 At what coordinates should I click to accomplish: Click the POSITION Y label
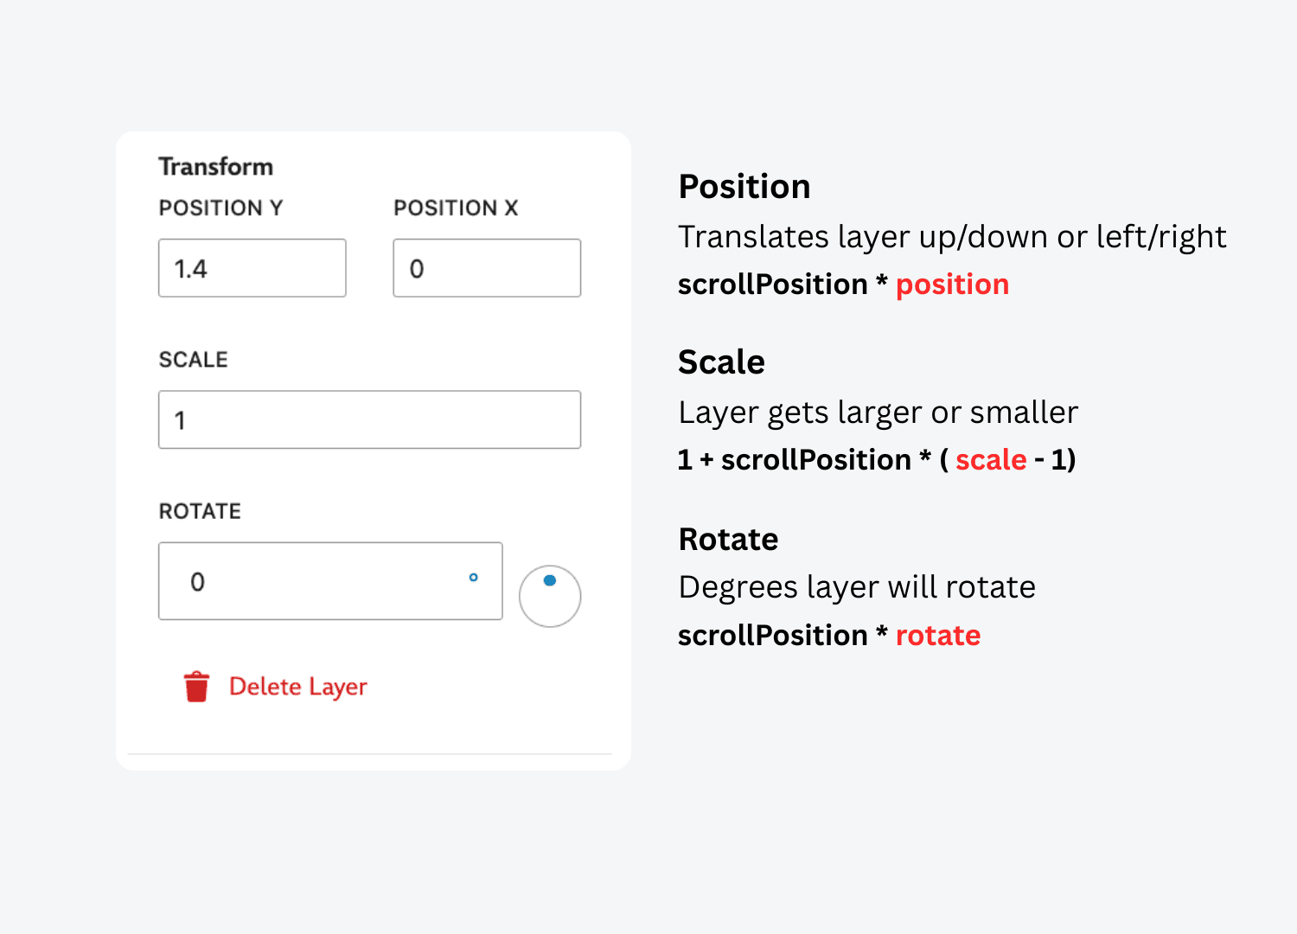point(220,208)
